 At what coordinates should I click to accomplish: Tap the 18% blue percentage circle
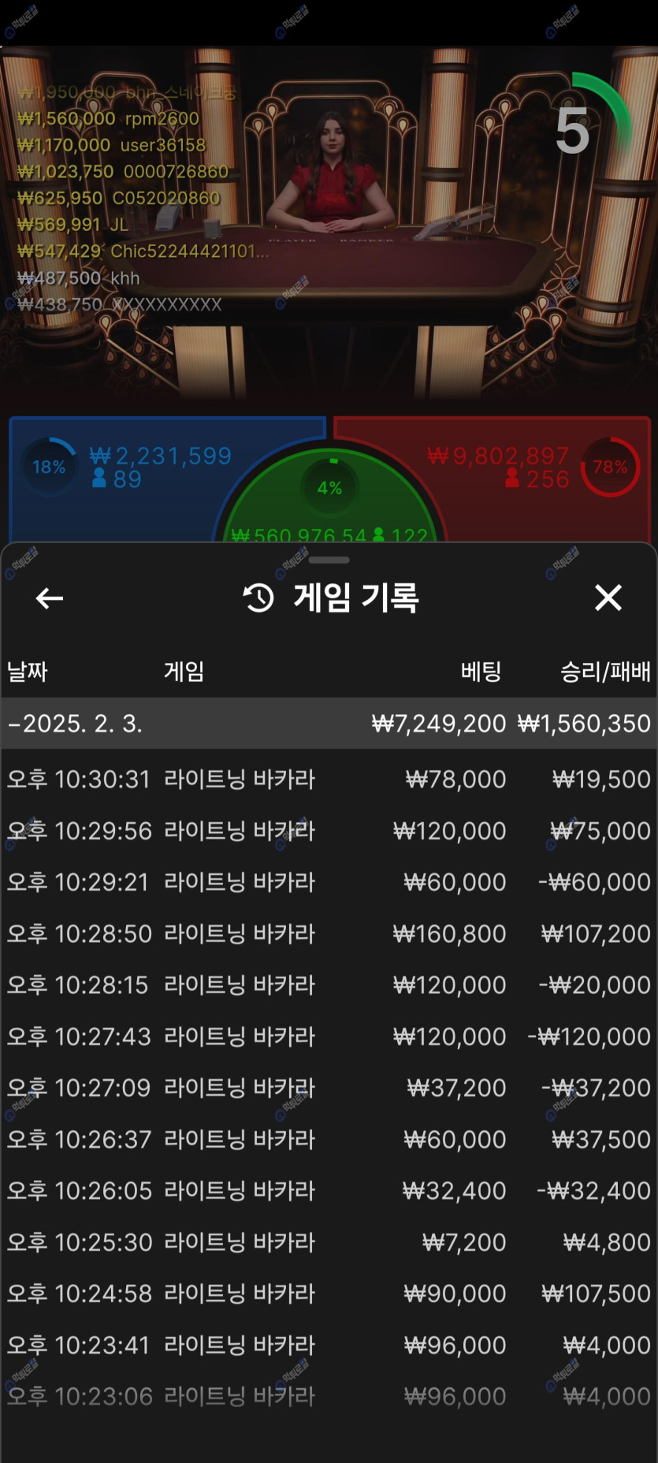pos(49,467)
